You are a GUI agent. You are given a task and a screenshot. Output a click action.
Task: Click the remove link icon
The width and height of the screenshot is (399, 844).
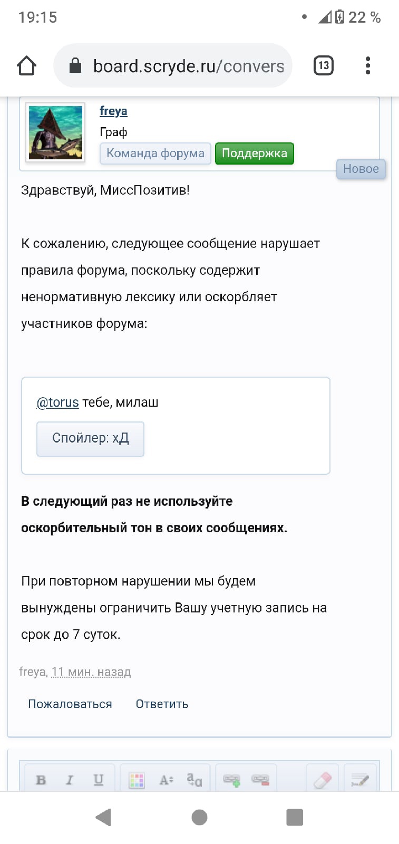(x=260, y=780)
